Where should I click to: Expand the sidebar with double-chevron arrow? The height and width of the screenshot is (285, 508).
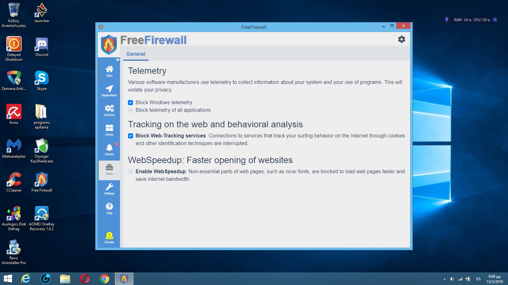pos(117,60)
